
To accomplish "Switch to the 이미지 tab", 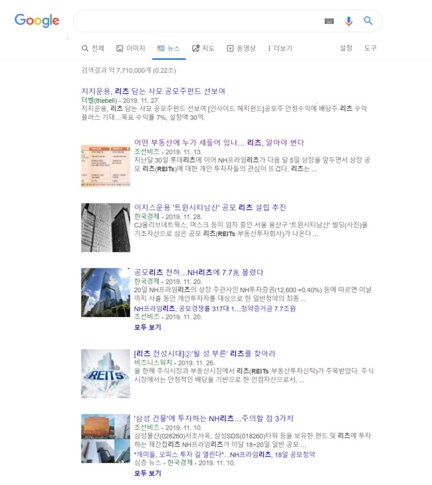I will [x=130, y=48].
